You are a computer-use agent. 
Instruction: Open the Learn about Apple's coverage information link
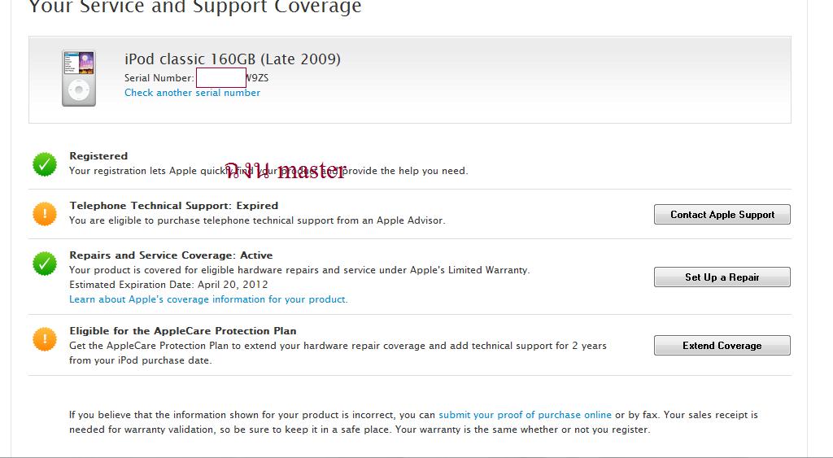click(x=208, y=299)
